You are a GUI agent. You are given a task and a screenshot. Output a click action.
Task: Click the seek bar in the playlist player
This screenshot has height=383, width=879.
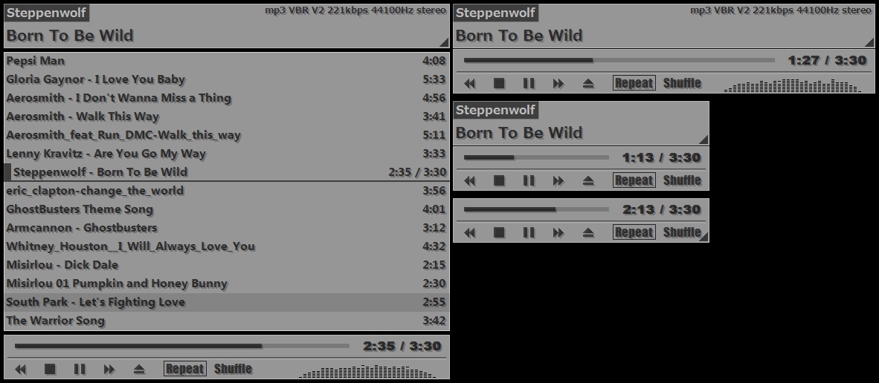(182, 346)
